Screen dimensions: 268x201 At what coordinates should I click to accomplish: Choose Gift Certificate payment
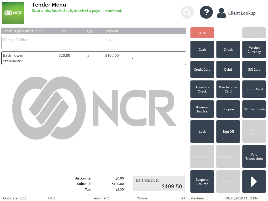(254, 109)
